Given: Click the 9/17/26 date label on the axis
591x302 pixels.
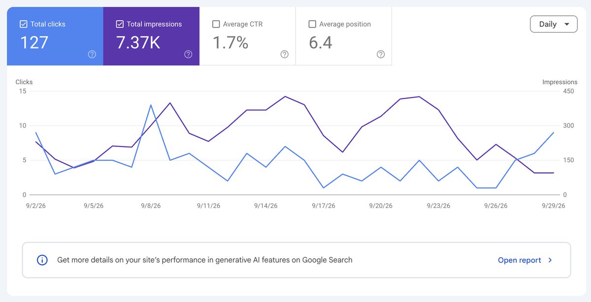Looking at the screenshot, I should (324, 206).
